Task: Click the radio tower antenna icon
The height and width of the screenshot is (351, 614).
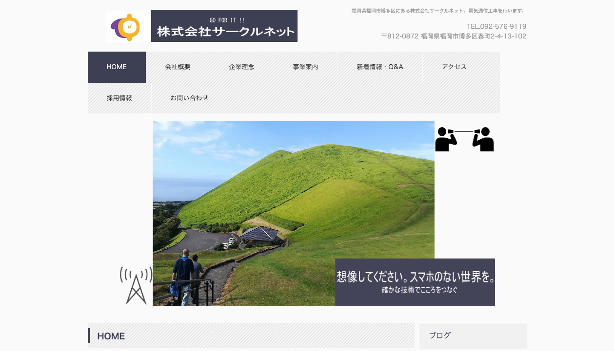Action: point(136,286)
